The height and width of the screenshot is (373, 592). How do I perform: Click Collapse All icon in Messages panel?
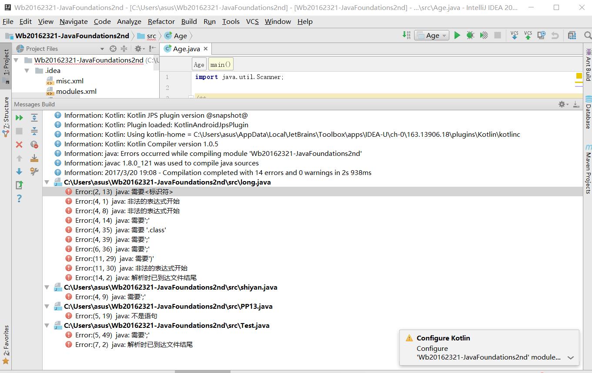pyautogui.click(x=34, y=131)
